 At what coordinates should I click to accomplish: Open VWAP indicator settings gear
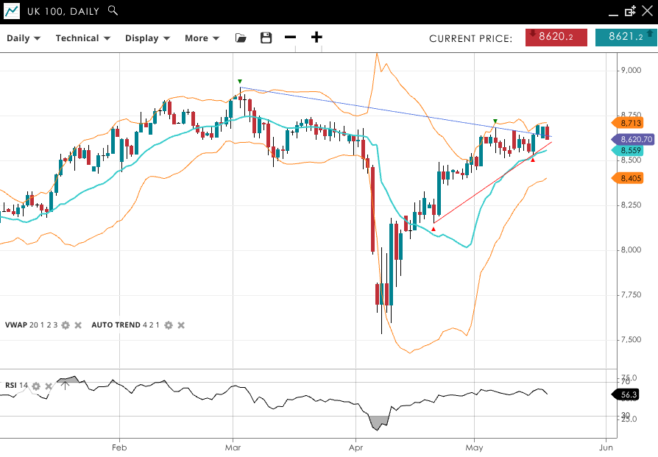tap(66, 325)
